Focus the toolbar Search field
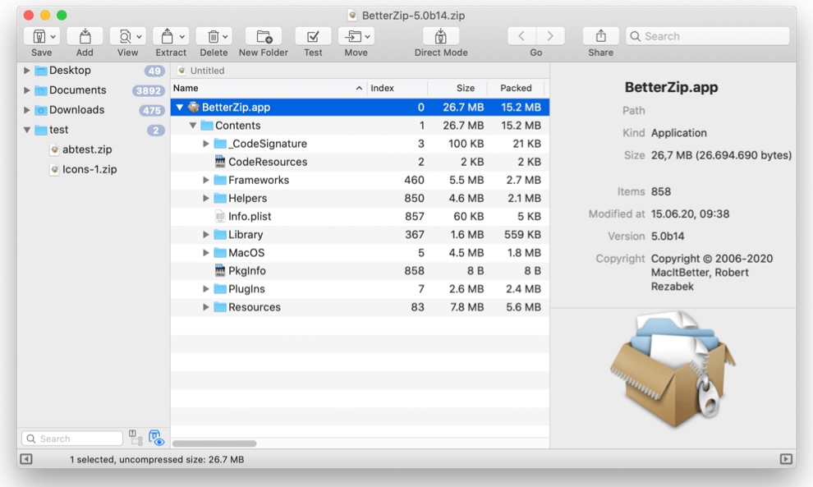This screenshot has height=487, width=813. pos(708,36)
